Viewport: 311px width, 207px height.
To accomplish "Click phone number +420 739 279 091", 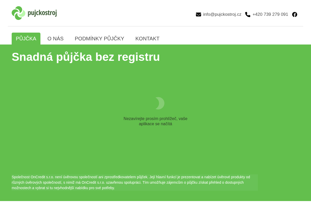I will [x=270, y=14].
